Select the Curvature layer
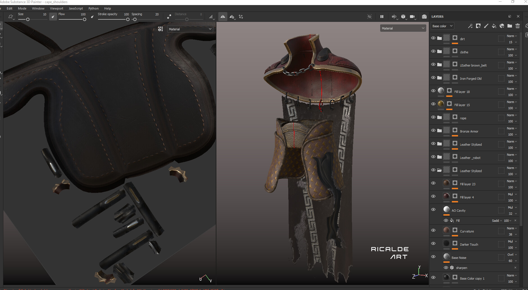This screenshot has width=528, height=290. click(467, 231)
